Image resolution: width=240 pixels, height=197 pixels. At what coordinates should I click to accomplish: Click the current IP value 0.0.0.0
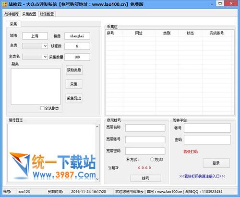coord(144,168)
